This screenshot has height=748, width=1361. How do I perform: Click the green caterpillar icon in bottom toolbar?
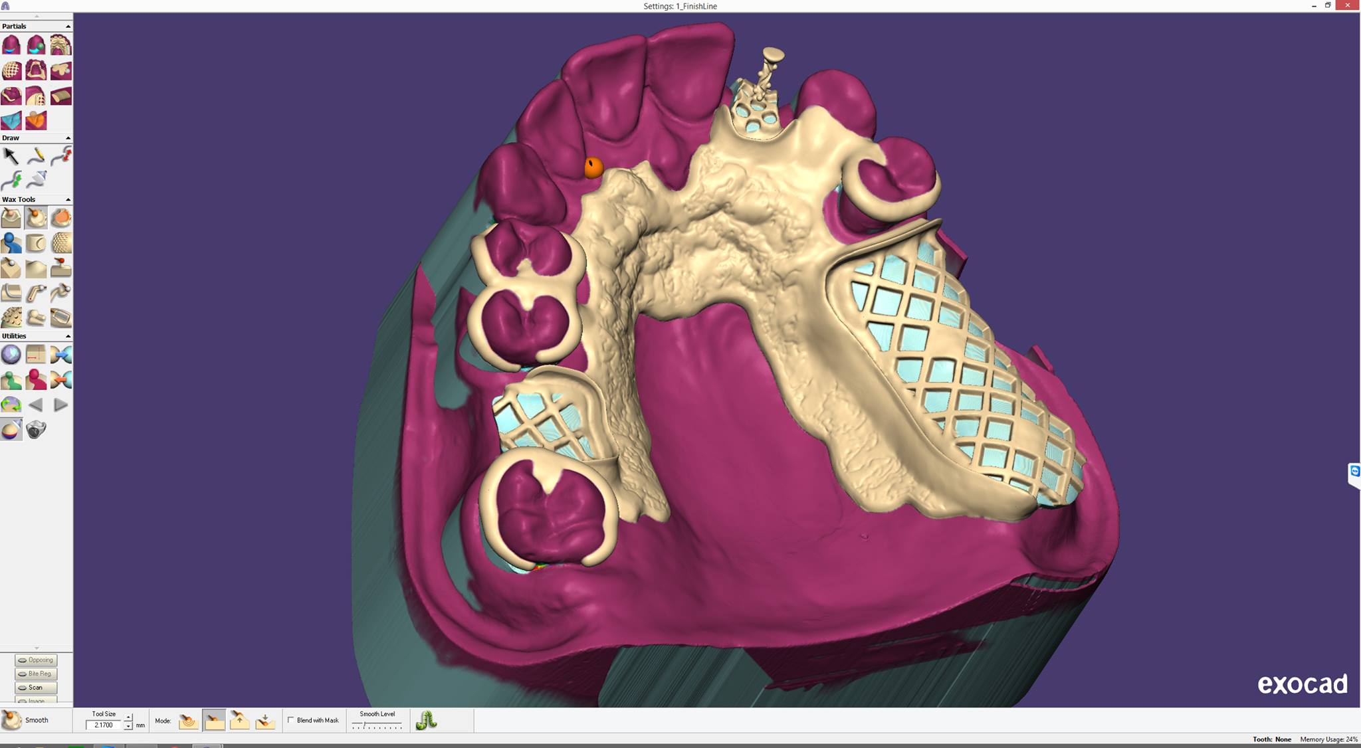(x=426, y=721)
